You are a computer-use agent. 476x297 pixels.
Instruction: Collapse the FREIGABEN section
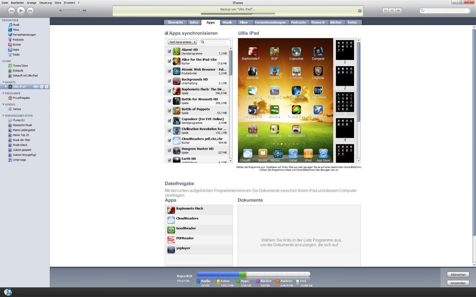click(3, 93)
